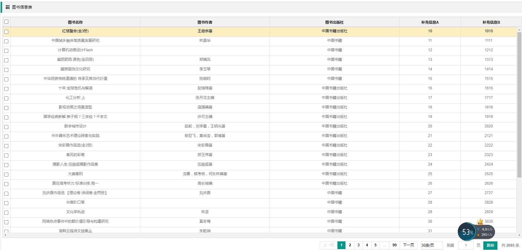Click the grid icon beside 图书信息表

pos(8,7)
